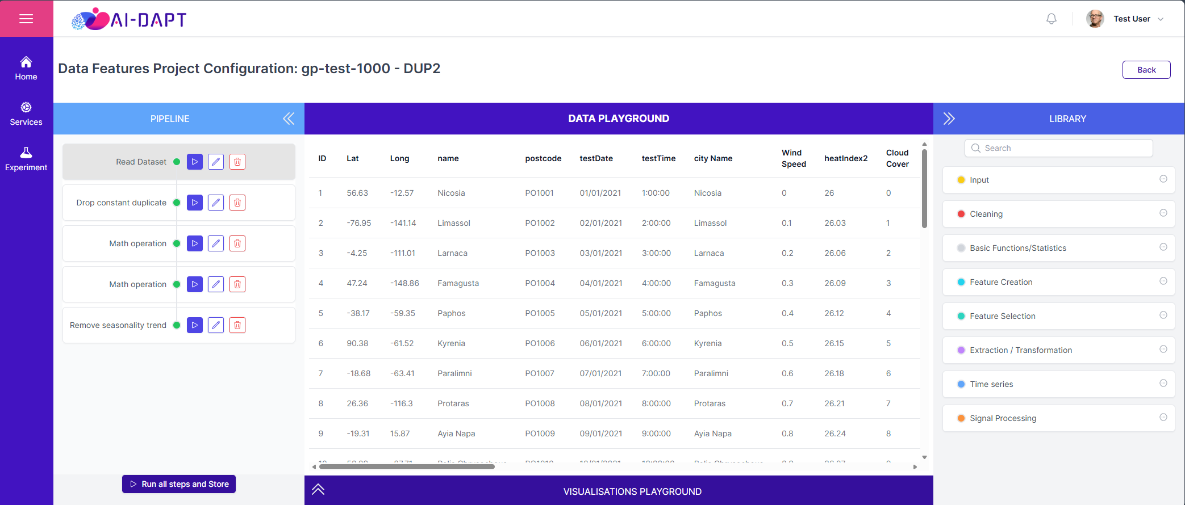1185x505 pixels.
Task: Click the city Name column header
Action: point(713,158)
